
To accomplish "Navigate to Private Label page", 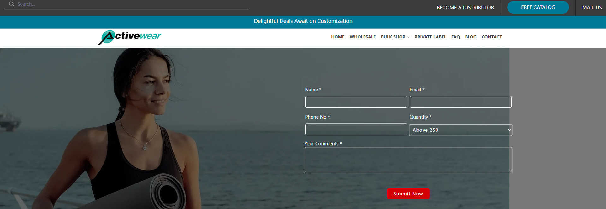I will click(x=430, y=37).
